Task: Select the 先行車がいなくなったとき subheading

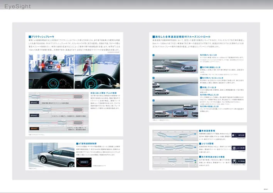Action: tap(212, 78)
